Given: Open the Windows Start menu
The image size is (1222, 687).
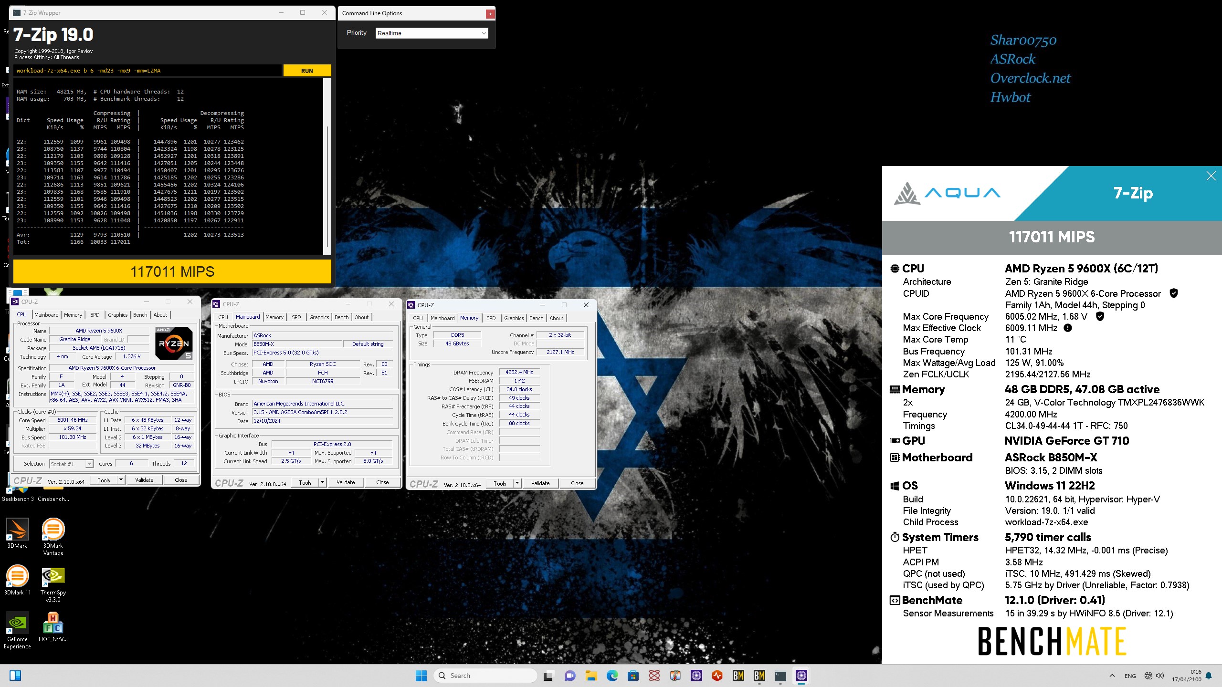Looking at the screenshot, I should 421,676.
